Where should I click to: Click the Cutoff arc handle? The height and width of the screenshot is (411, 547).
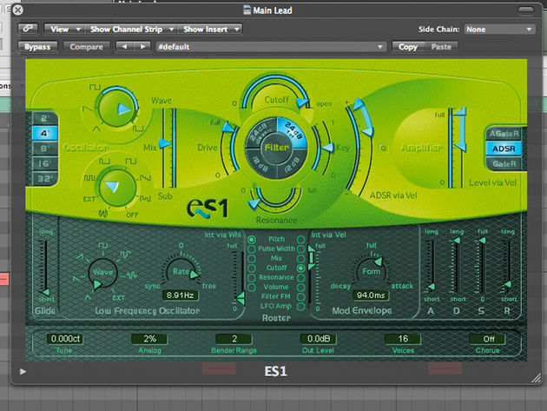(x=302, y=103)
